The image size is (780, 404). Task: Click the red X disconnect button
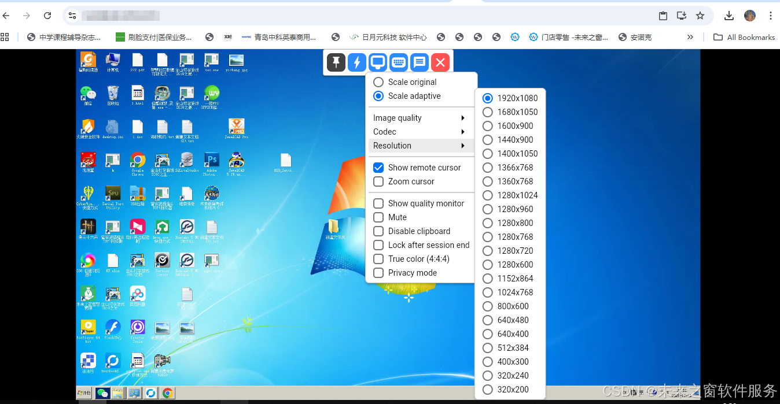tap(440, 62)
